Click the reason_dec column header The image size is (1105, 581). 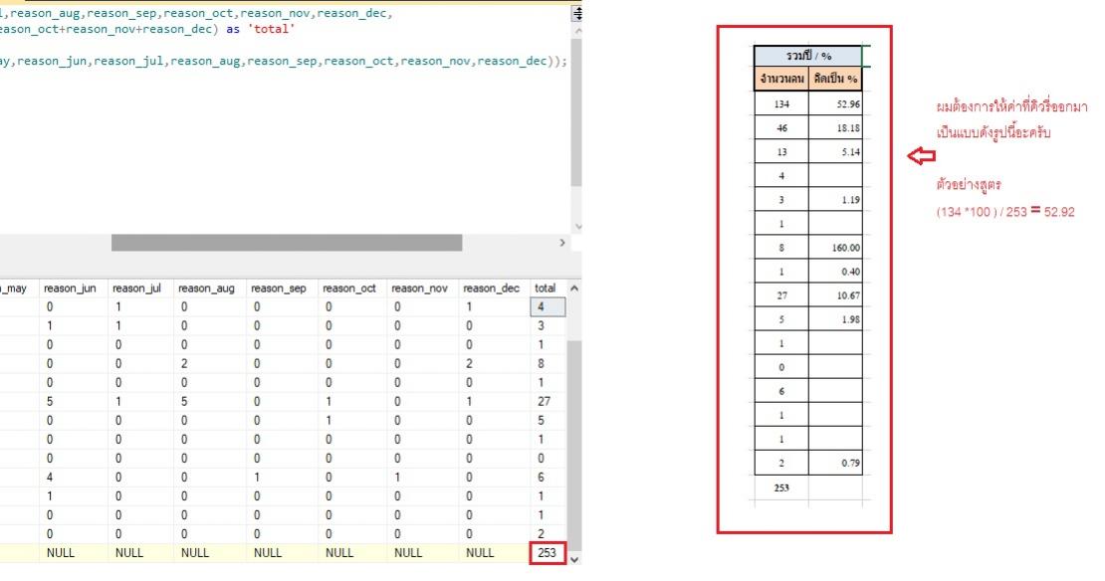(x=492, y=289)
